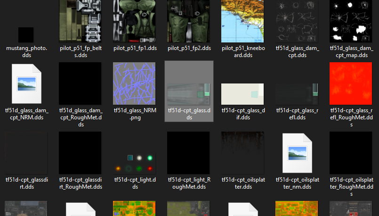Click the tf51d-cpt_oilsplatter_nm.dds file name
This screenshot has width=379, height=216.
pyautogui.click(x=298, y=183)
